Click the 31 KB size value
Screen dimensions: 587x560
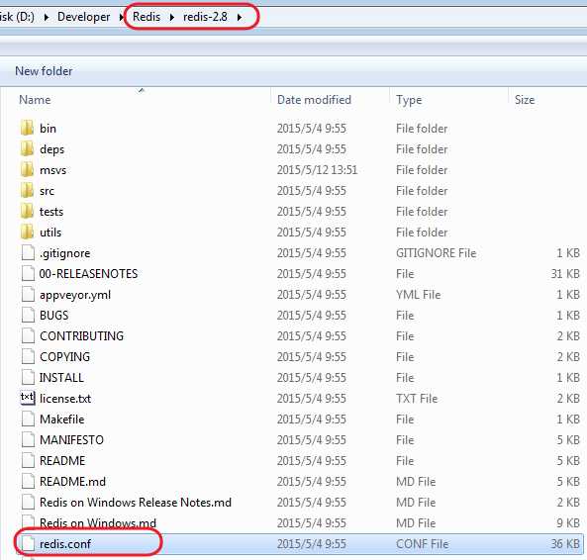click(565, 274)
